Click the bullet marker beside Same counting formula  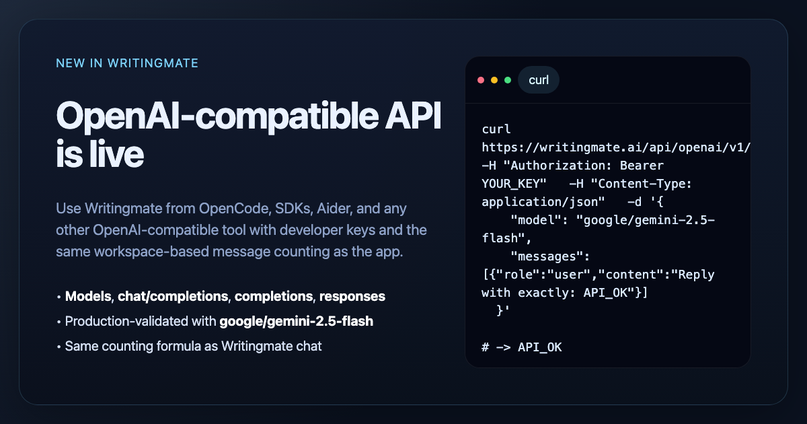point(60,346)
